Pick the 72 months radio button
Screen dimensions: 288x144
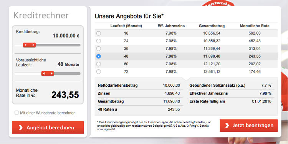pyautogui.click(x=99, y=72)
